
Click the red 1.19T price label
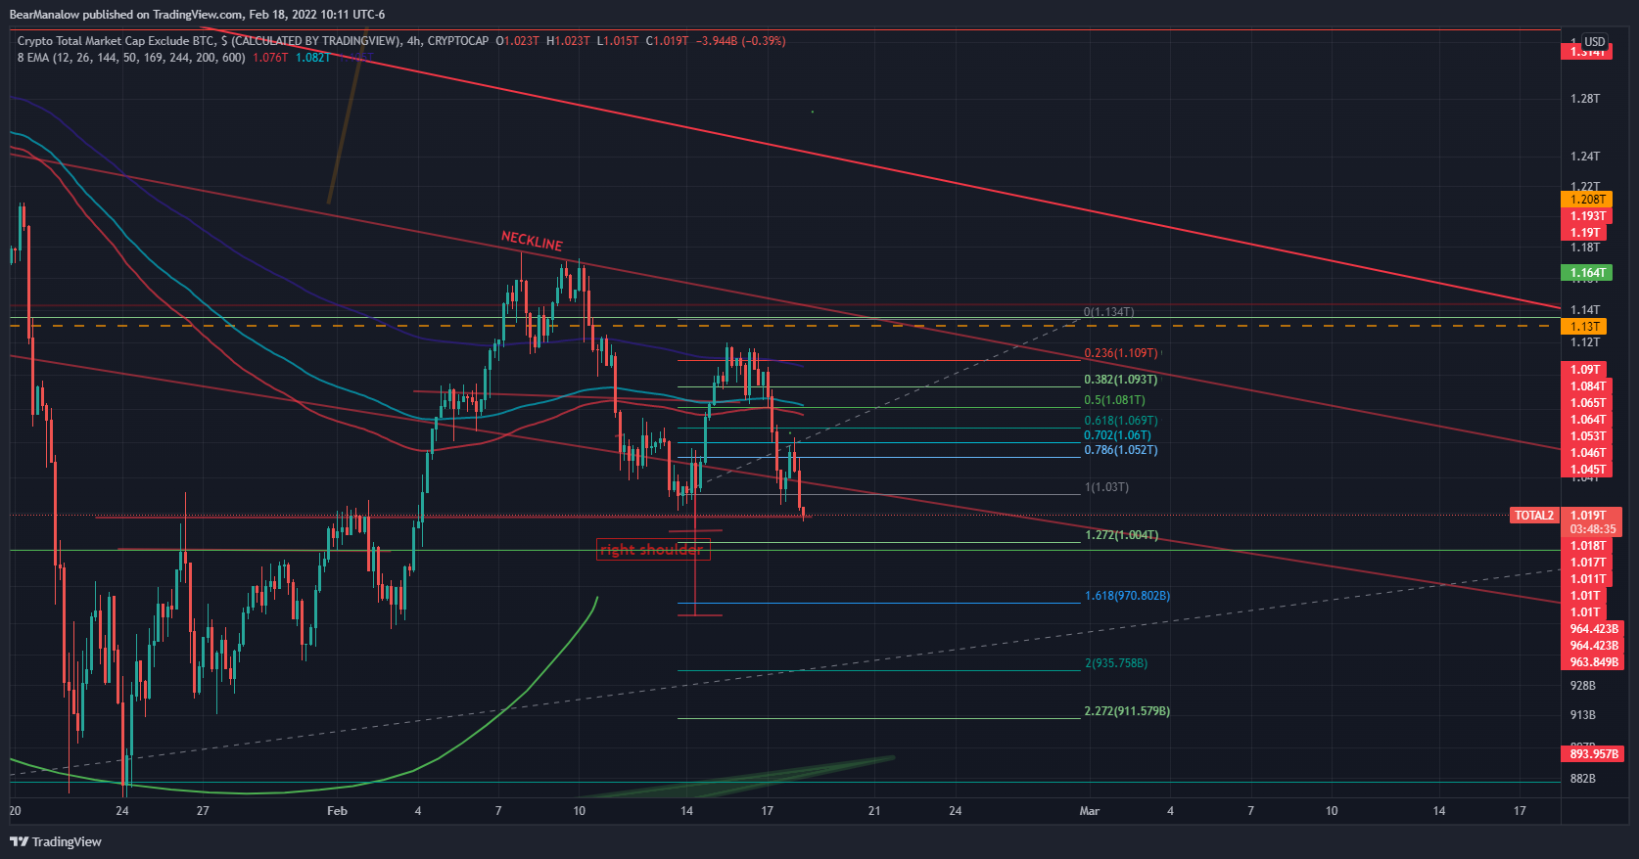[1584, 233]
